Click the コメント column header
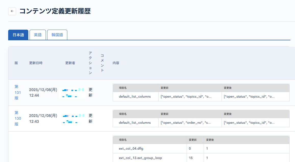This screenshot has width=295, height=162. (102, 63)
